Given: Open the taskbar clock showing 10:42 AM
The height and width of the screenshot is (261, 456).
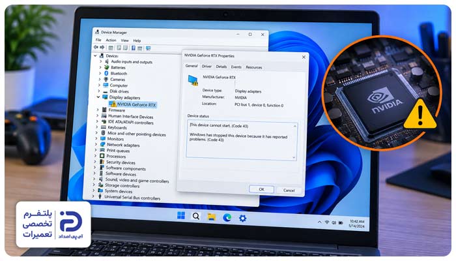Looking at the screenshot, I should [x=357, y=223].
